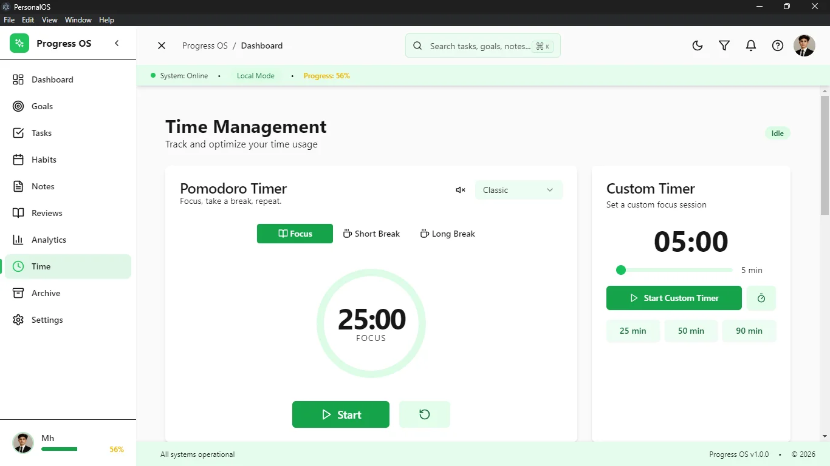Screen dimensions: 830x466
Task: Click the Progress: 56% status label
Action: [x=327, y=76]
